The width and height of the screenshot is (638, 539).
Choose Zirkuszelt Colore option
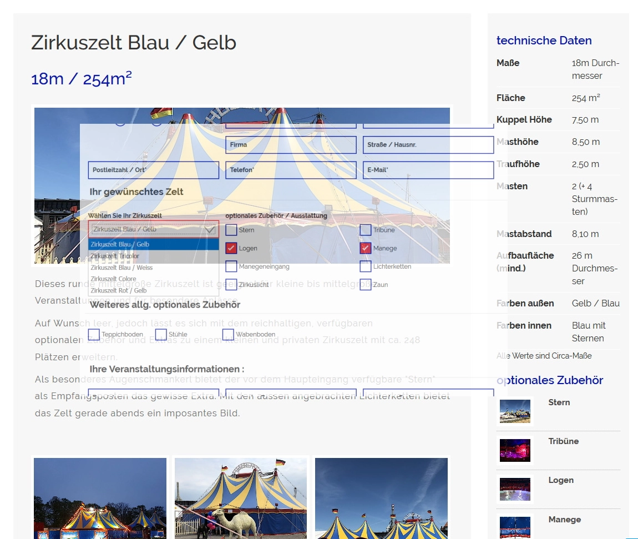click(x=153, y=279)
